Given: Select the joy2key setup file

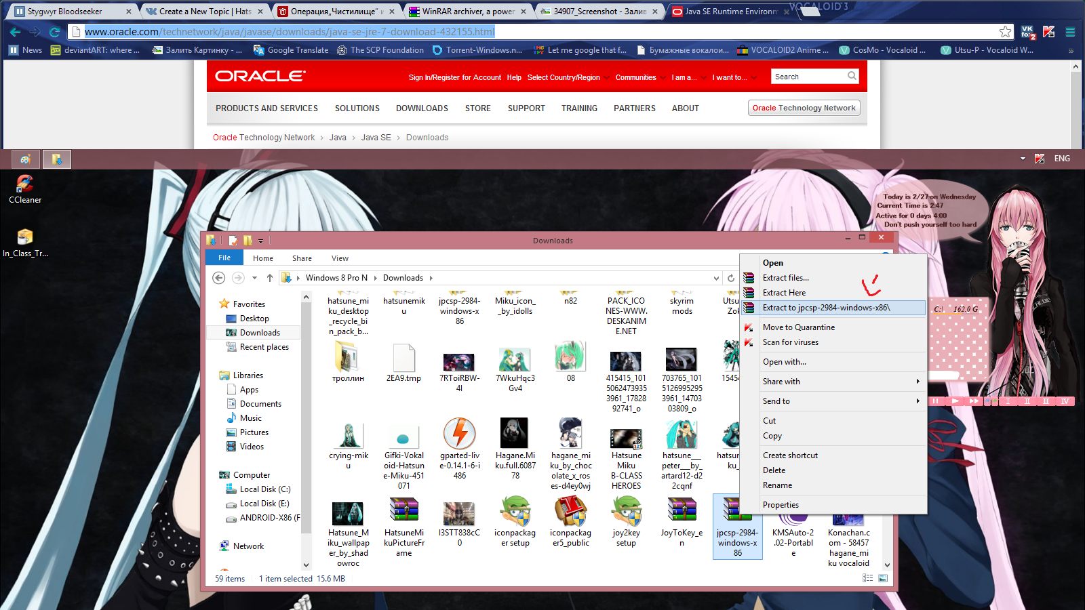Looking at the screenshot, I should click(627, 522).
